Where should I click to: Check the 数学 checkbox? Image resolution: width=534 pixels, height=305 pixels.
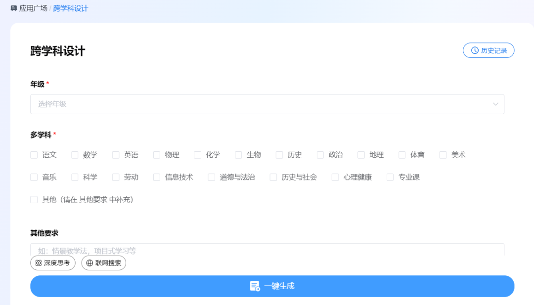coord(75,155)
